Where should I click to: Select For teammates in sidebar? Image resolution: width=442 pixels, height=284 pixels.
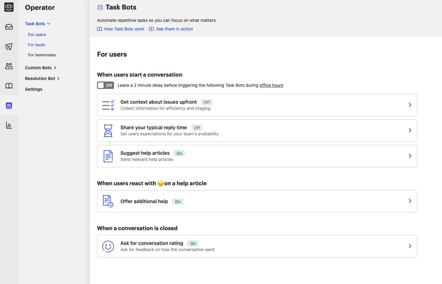[42, 55]
